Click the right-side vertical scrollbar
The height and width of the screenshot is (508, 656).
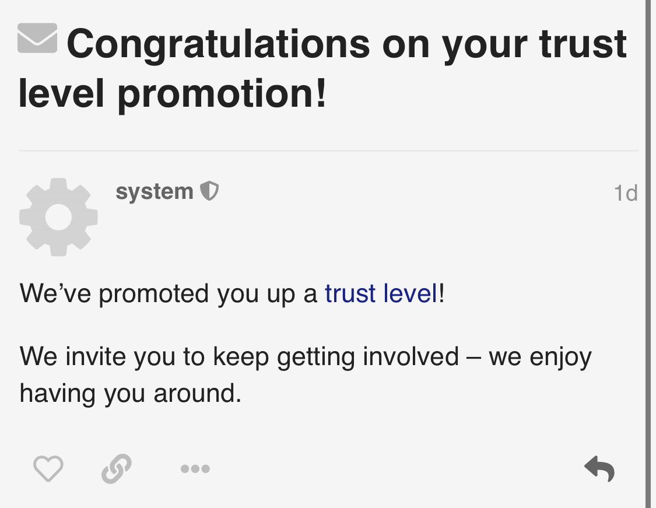point(650,254)
